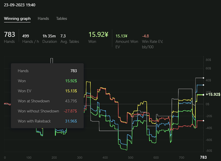Viewport: 221px width, 161px height.
Task: Click tooltip Won EV value 15.13$
Action: (71, 91)
